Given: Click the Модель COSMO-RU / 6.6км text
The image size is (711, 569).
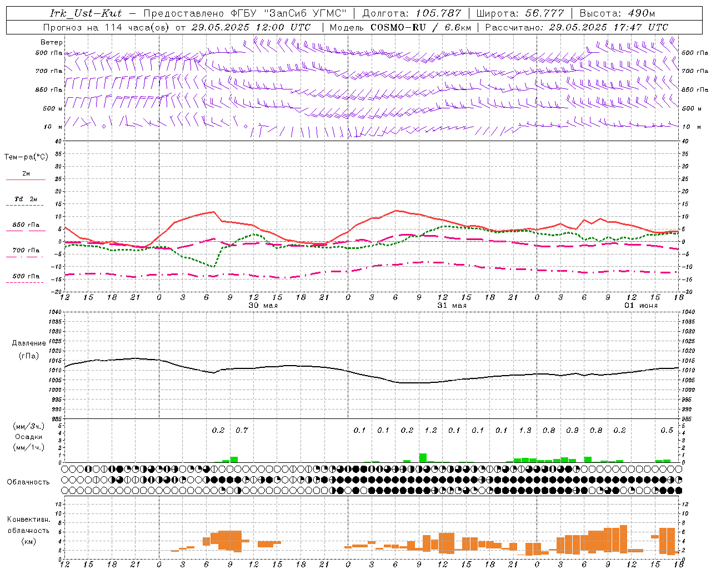Looking at the screenshot, I should pyautogui.click(x=400, y=27).
